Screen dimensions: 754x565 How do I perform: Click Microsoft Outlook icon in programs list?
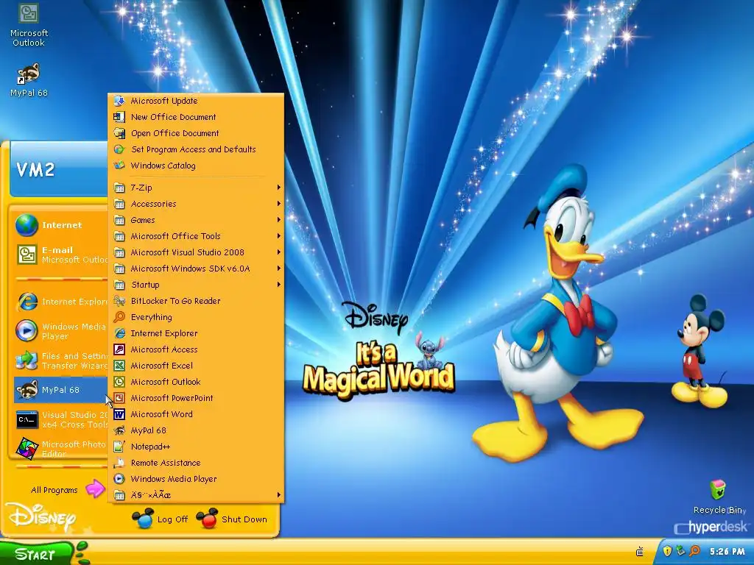119,382
